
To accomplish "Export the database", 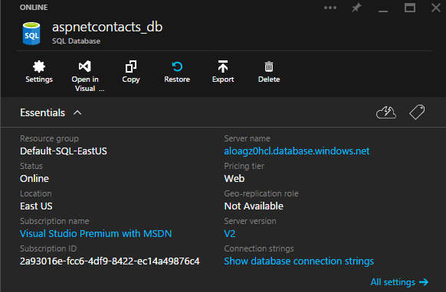I will tap(223, 72).
